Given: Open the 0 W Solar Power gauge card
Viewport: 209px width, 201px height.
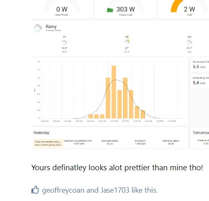Looking at the screenshot, I should [x=62, y=9].
